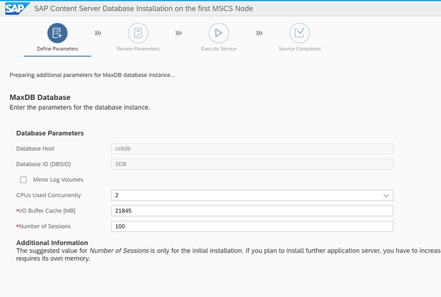Click the Database ID (DBSID) label
Screen dimensions: 441x297
tap(44, 164)
